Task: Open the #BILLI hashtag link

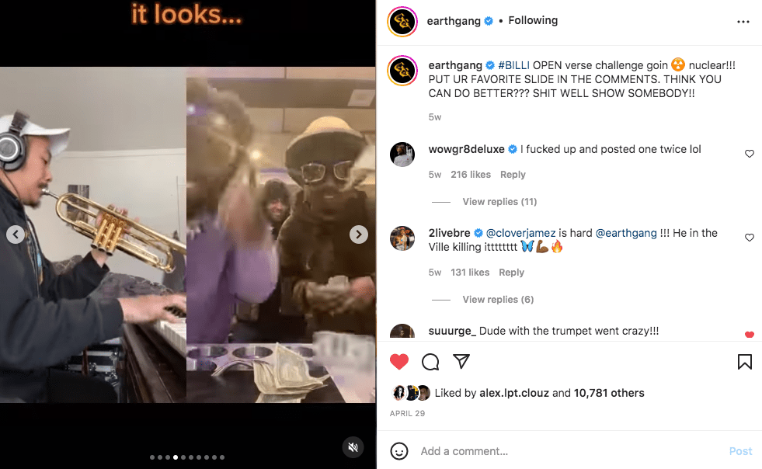Action: [513, 65]
